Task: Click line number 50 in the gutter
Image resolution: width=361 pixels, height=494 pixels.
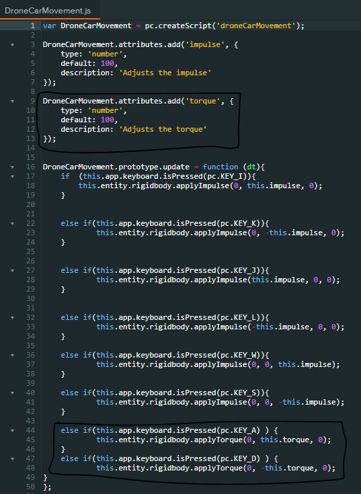Action: coord(30,487)
